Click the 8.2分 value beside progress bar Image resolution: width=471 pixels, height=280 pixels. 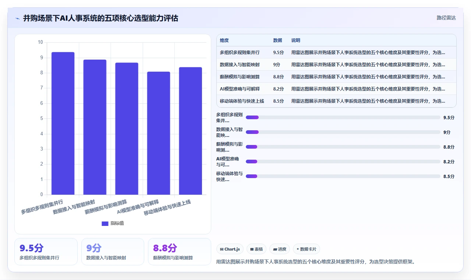tap(449, 162)
